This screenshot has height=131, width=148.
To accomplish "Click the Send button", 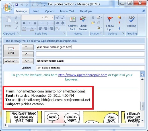I will [11, 51].
